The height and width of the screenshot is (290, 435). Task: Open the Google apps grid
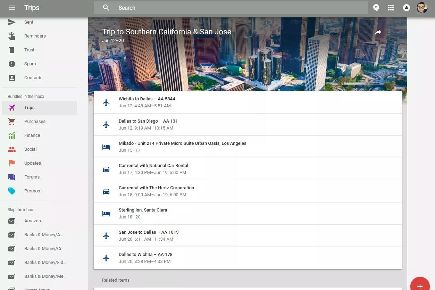click(x=391, y=8)
